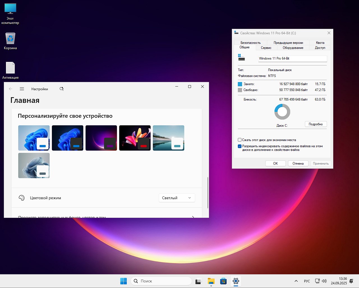Click the Windows Start button
The width and height of the screenshot is (359, 288).
pyautogui.click(x=123, y=281)
